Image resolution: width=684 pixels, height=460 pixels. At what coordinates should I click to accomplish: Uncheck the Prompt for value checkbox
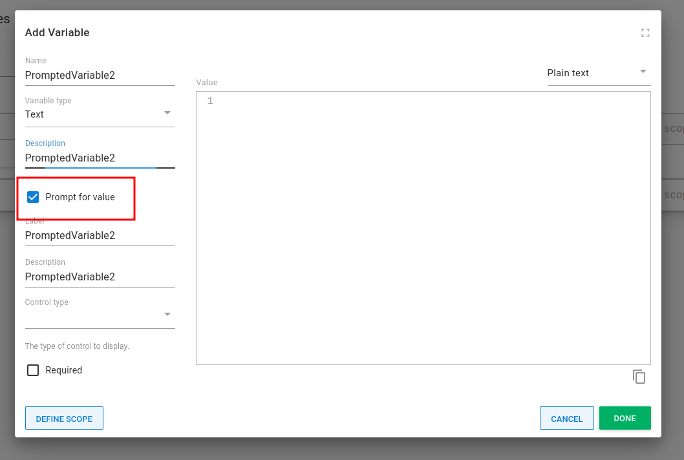[x=32, y=196]
